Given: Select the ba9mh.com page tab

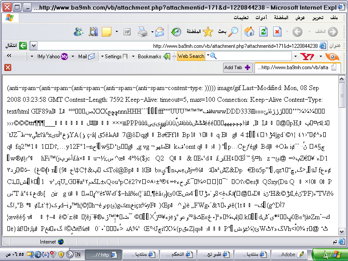Looking at the screenshot, I should (x=296, y=67).
